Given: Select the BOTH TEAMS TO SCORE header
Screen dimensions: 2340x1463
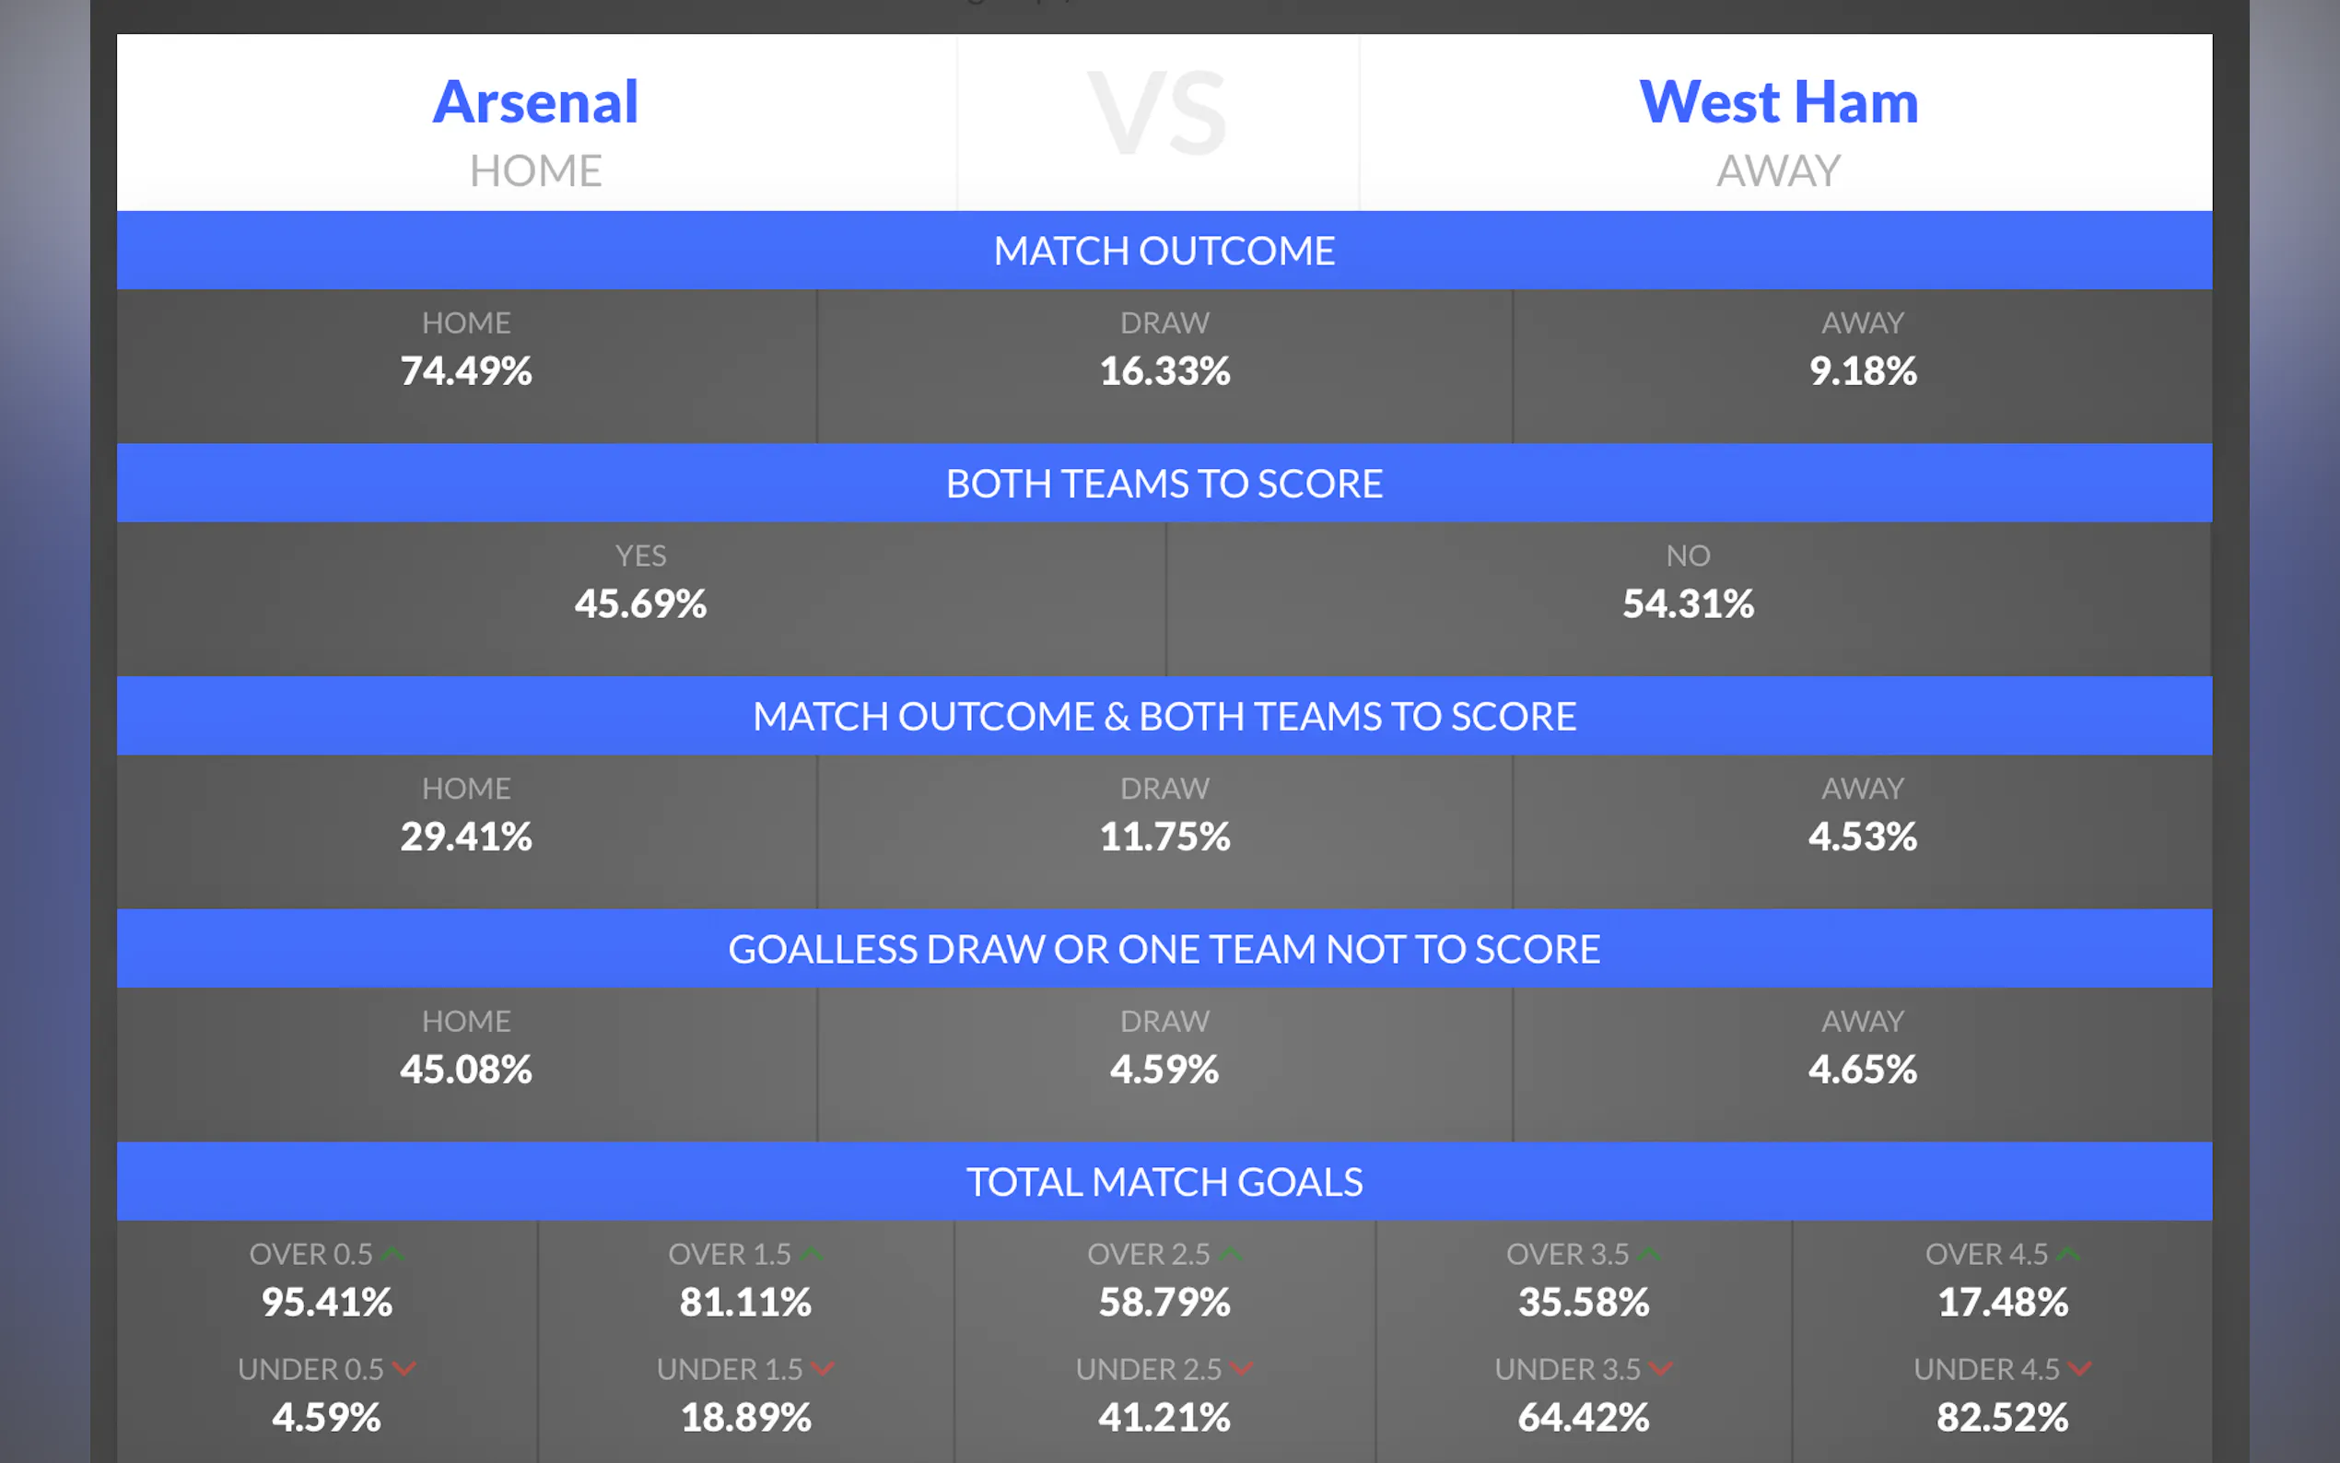Looking at the screenshot, I should pyautogui.click(x=1164, y=484).
